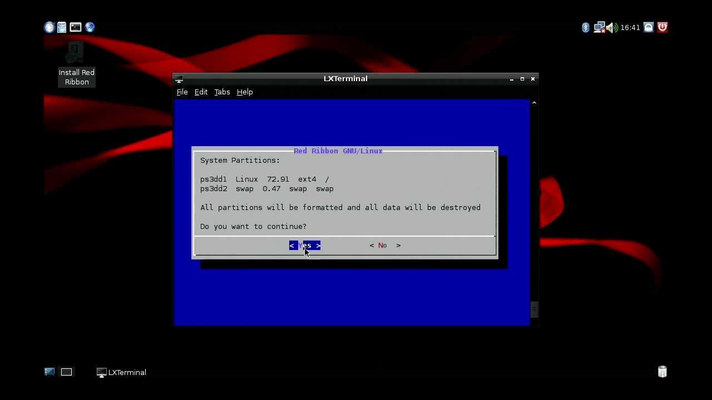This screenshot has height=400, width=712.
Task: Click the show desktop icon in bottom panel
Action: click(50, 372)
